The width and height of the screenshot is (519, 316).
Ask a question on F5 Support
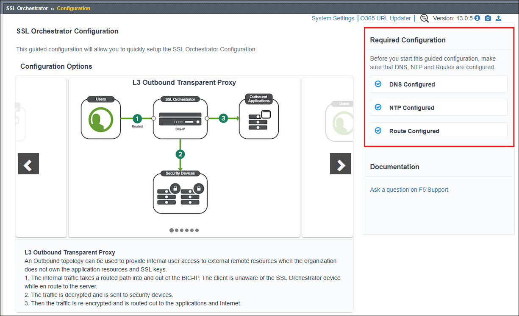point(409,190)
